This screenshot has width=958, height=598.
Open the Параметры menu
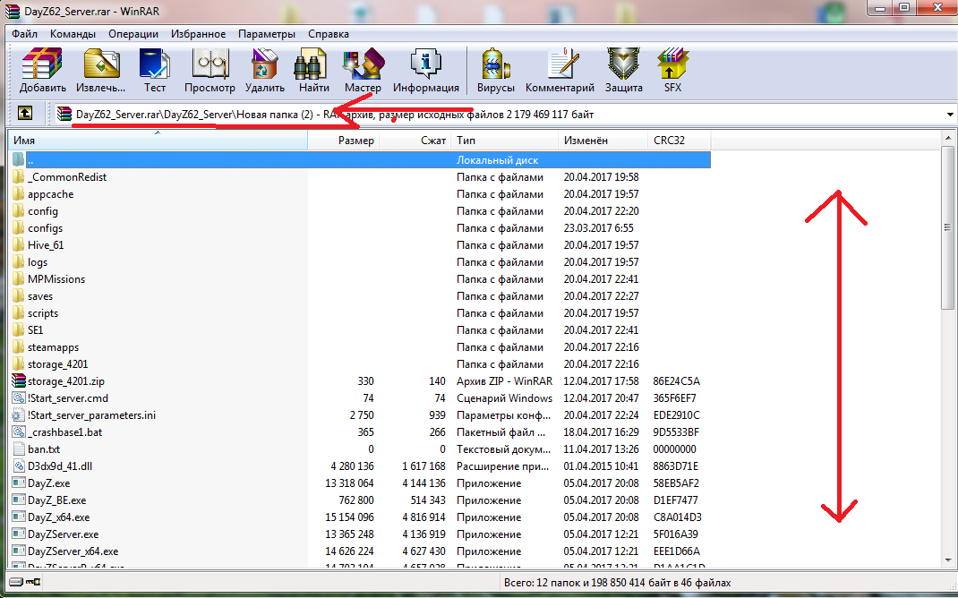point(266,34)
